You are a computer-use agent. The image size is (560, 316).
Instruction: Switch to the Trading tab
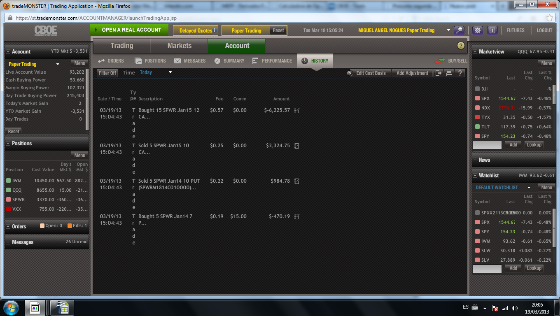coord(122,46)
